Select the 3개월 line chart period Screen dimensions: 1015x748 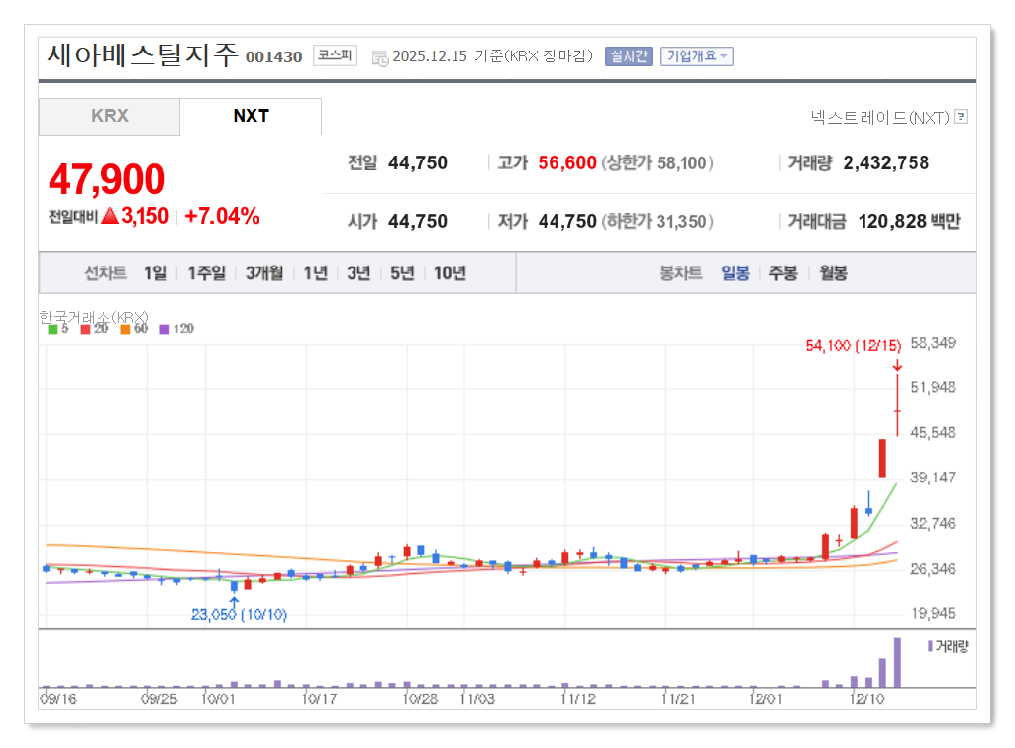[264, 273]
